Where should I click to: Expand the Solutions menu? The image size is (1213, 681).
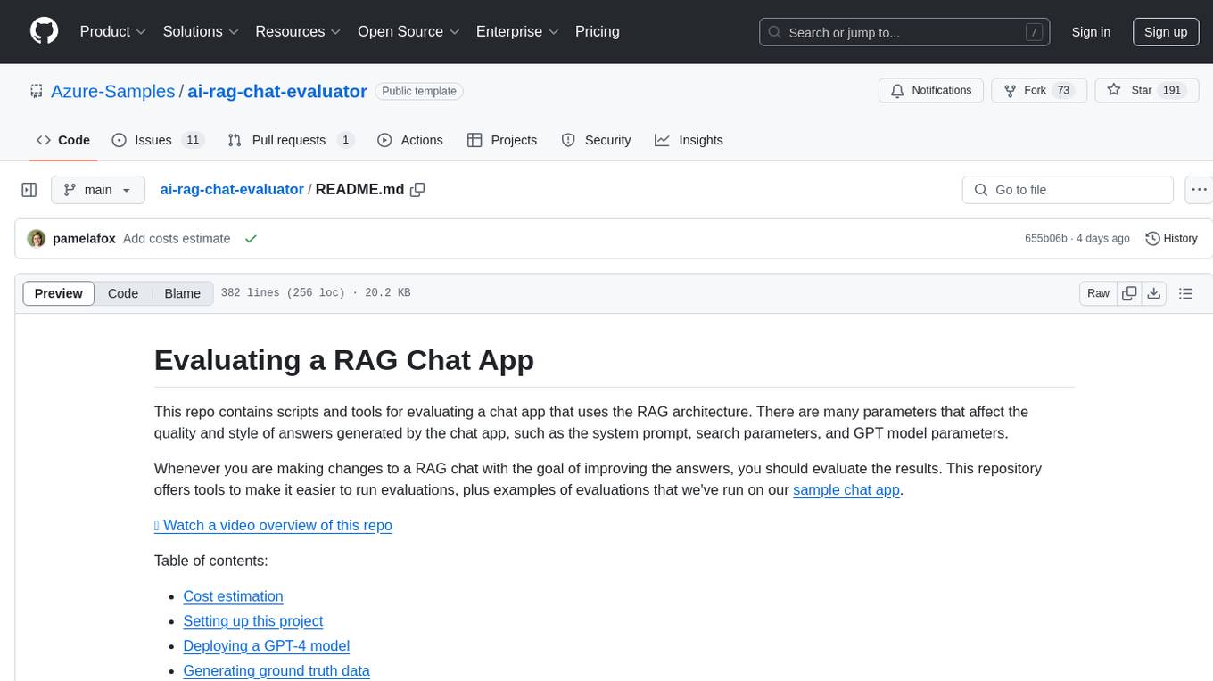(202, 31)
